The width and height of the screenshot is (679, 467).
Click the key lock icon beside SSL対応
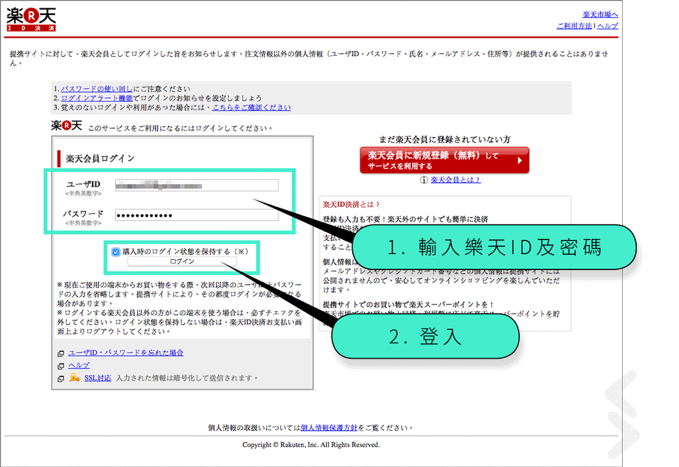coord(74,378)
